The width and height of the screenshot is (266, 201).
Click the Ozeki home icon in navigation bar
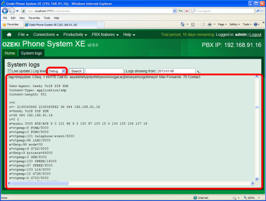(x=9, y=34)
